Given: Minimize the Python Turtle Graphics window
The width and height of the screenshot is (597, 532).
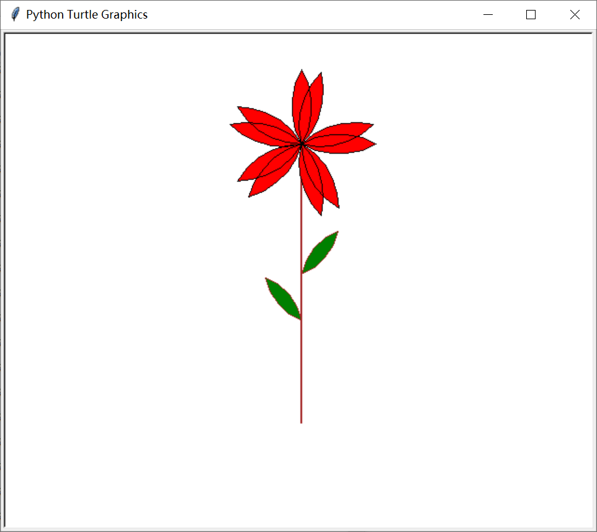Looking at the screenshot, I should pos(488,14).
